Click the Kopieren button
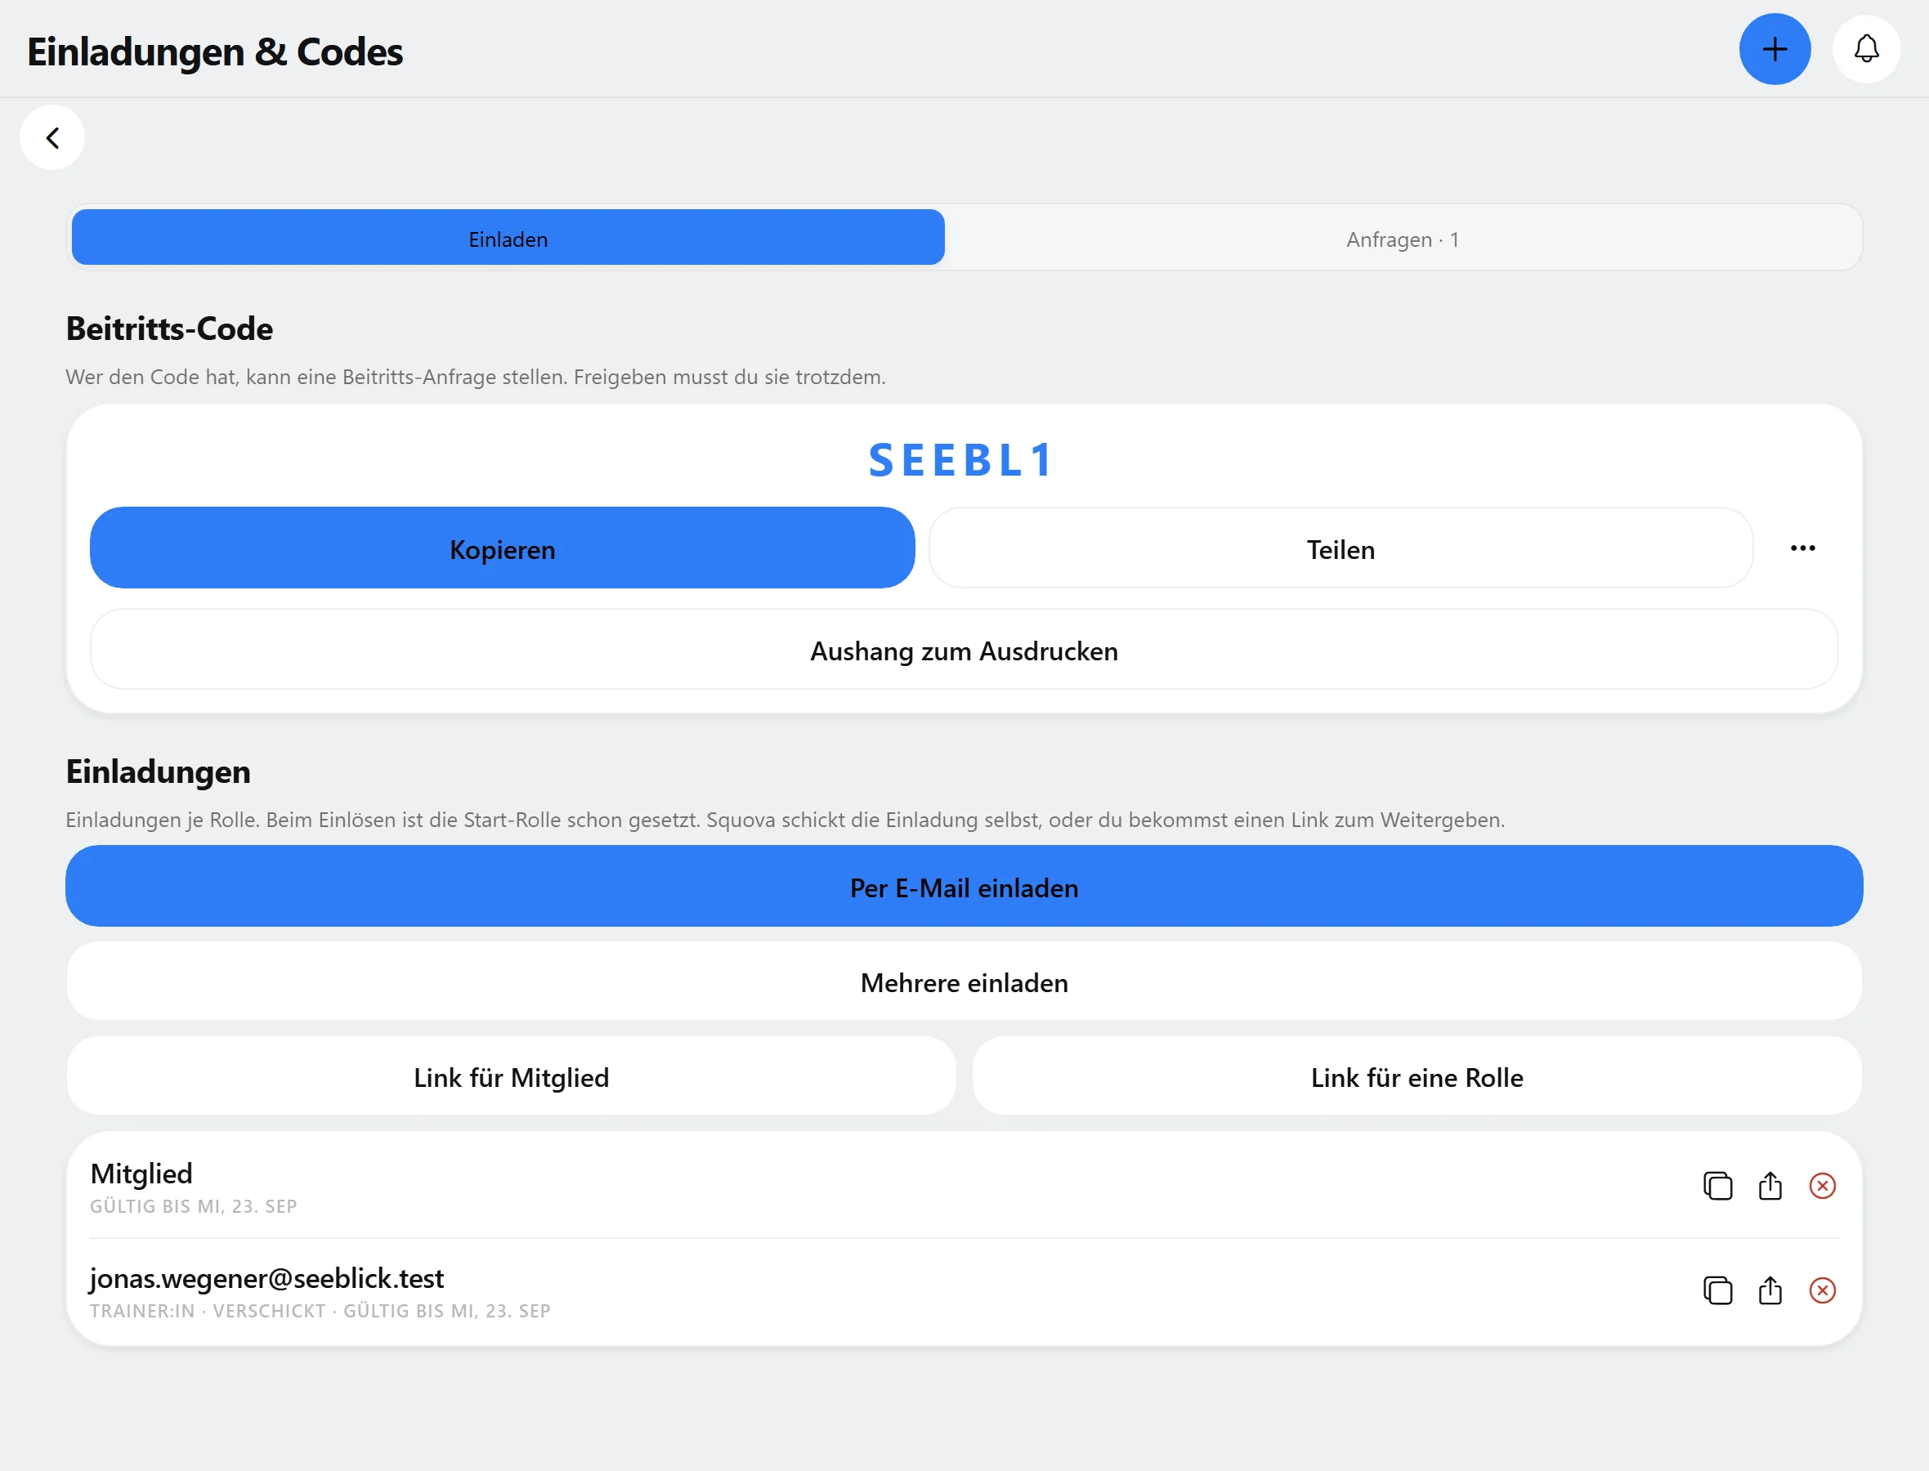Screen dimensions: 1929x1471 click(x=503, y=548)
